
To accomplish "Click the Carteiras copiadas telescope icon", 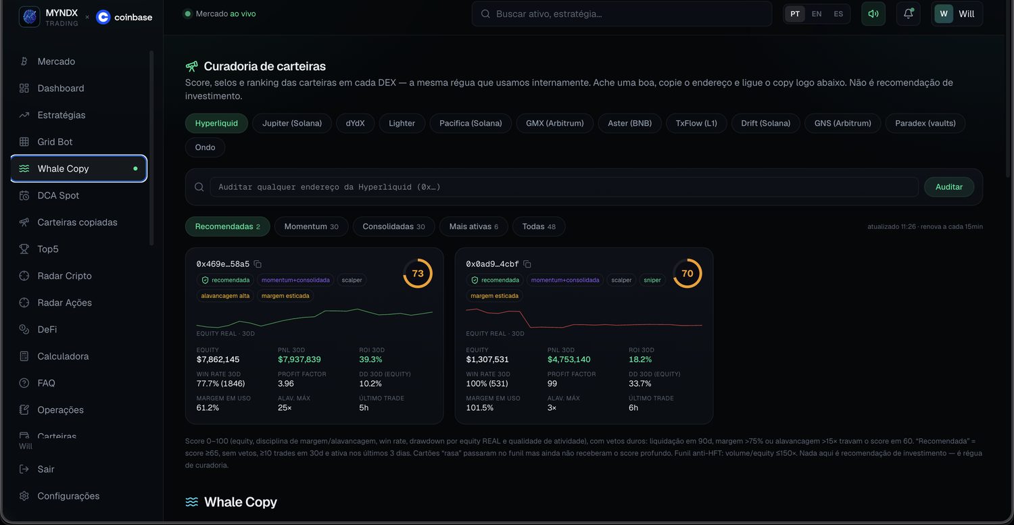I will 24,222.
